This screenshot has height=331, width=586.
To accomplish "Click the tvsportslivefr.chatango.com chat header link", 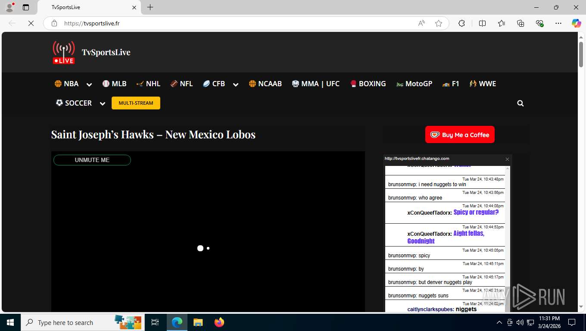I will coord(417,159).
